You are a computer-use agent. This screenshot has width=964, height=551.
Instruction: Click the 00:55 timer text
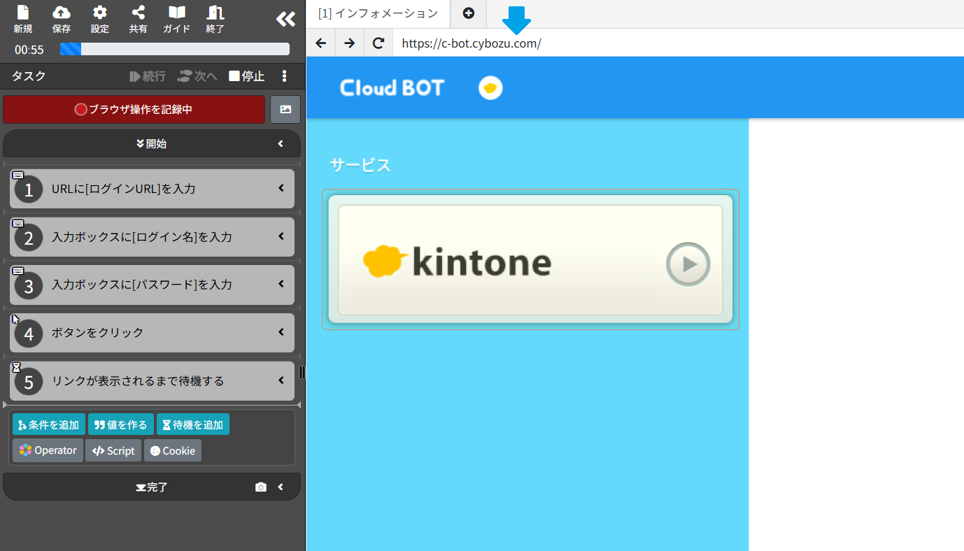(x=29, y=50)
